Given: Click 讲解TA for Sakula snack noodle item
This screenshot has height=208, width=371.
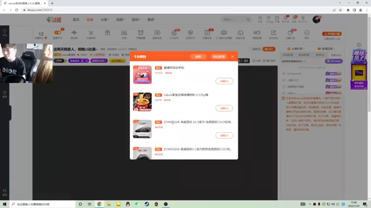Looking at the screenshot, I should [224, 108].
